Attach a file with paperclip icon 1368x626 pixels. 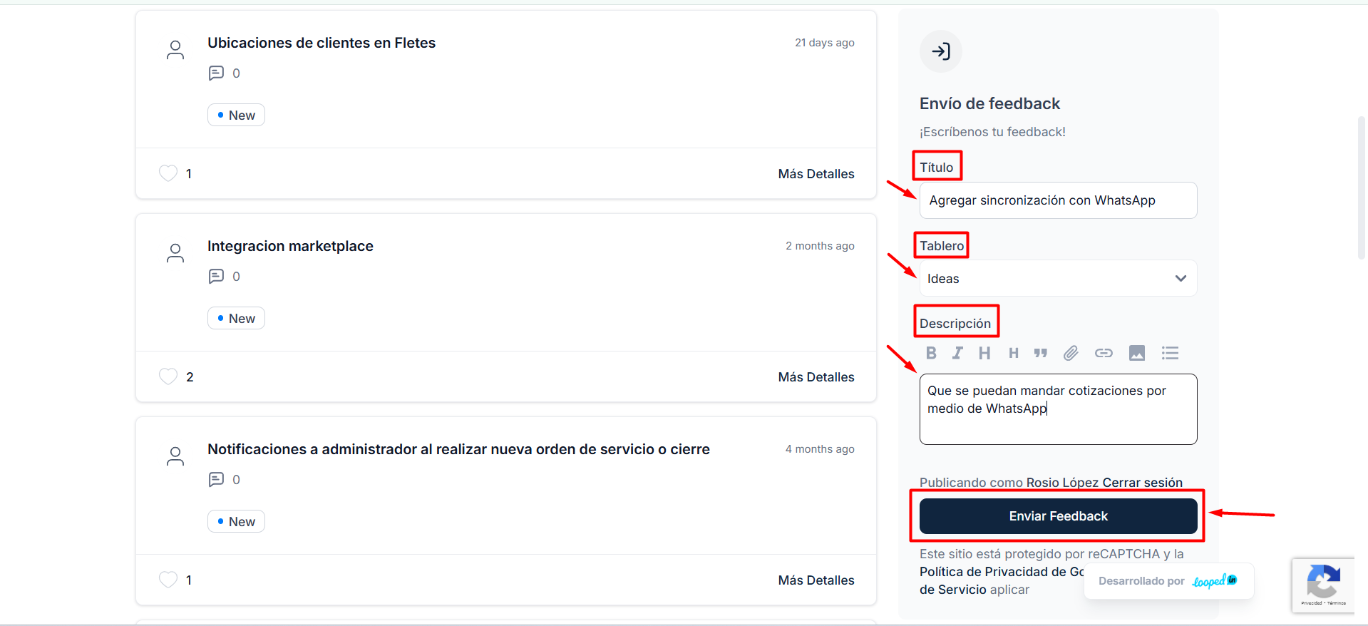point(1071,353)
